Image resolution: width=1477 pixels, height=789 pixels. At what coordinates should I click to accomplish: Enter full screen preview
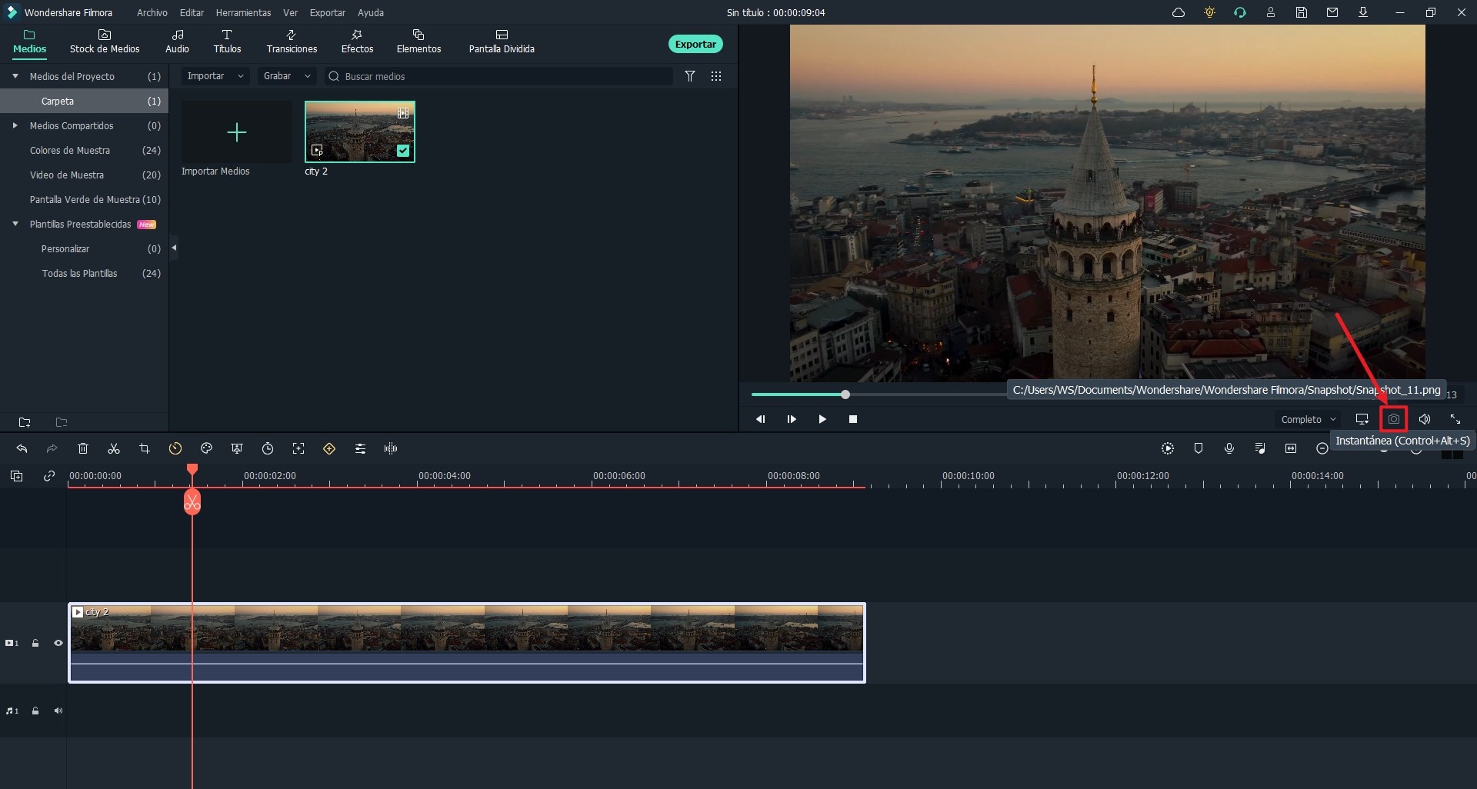[x=1455, y=419]
